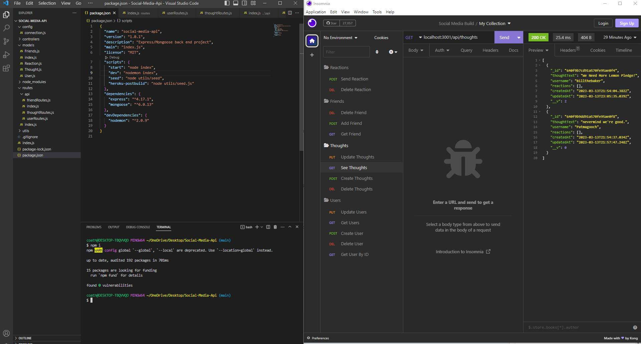Split the terminal with the split icon
641x344 pixels.
click(268, 227)
